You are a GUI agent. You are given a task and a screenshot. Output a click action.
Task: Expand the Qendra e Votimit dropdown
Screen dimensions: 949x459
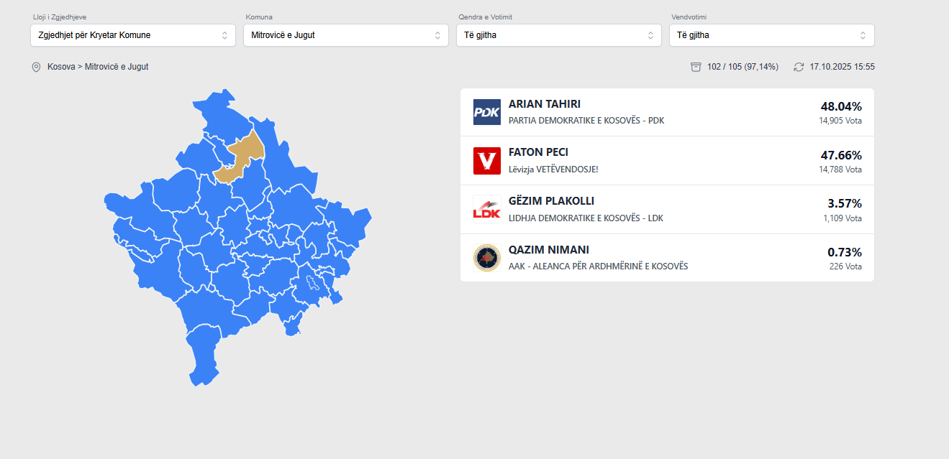coord(559,35)
